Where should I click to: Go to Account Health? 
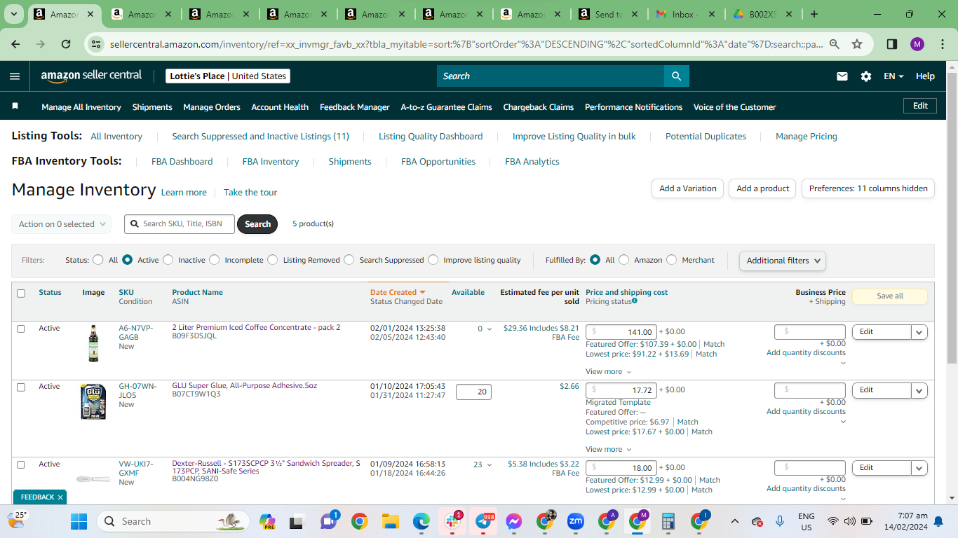coord(280,107)
